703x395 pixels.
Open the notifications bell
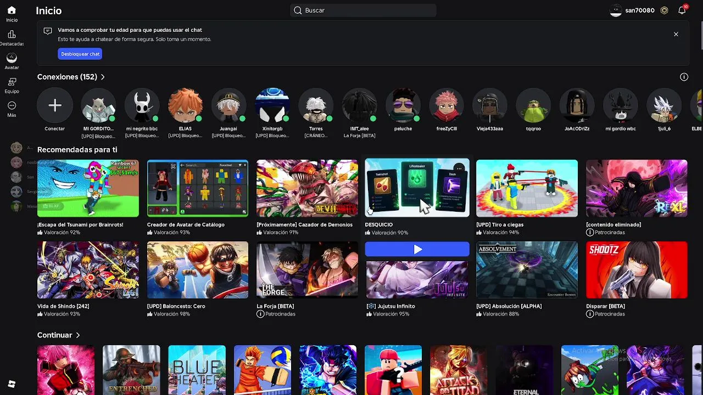click(682, 10)
